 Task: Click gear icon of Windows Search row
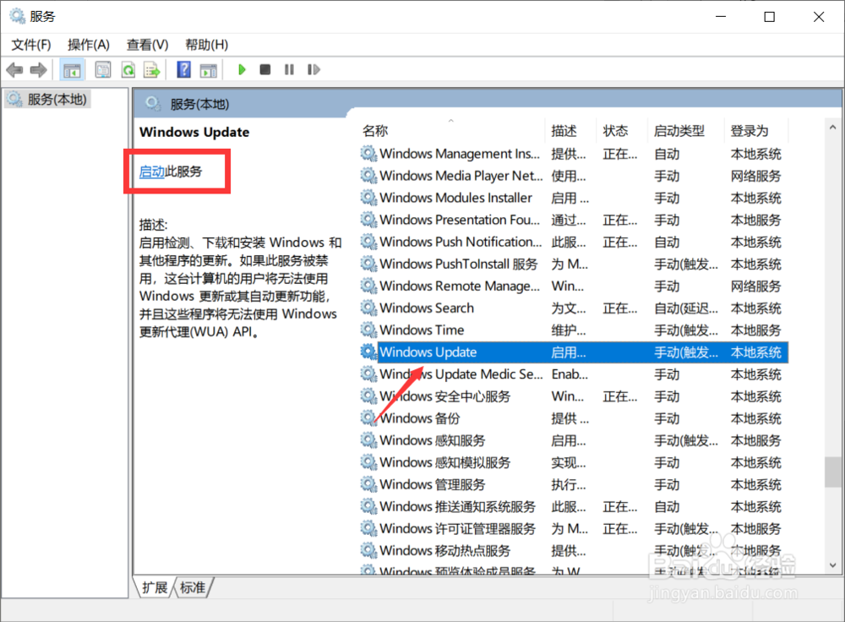[368, 308]
